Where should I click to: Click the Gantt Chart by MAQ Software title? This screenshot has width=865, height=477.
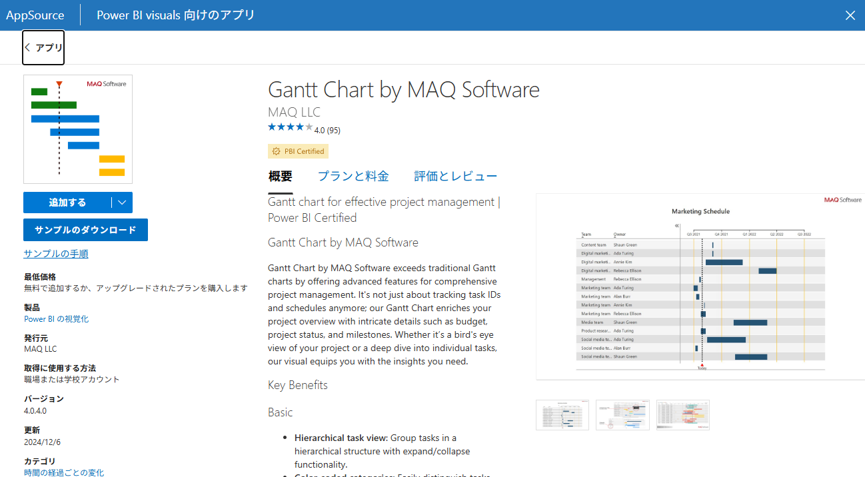tap(404, 89)
